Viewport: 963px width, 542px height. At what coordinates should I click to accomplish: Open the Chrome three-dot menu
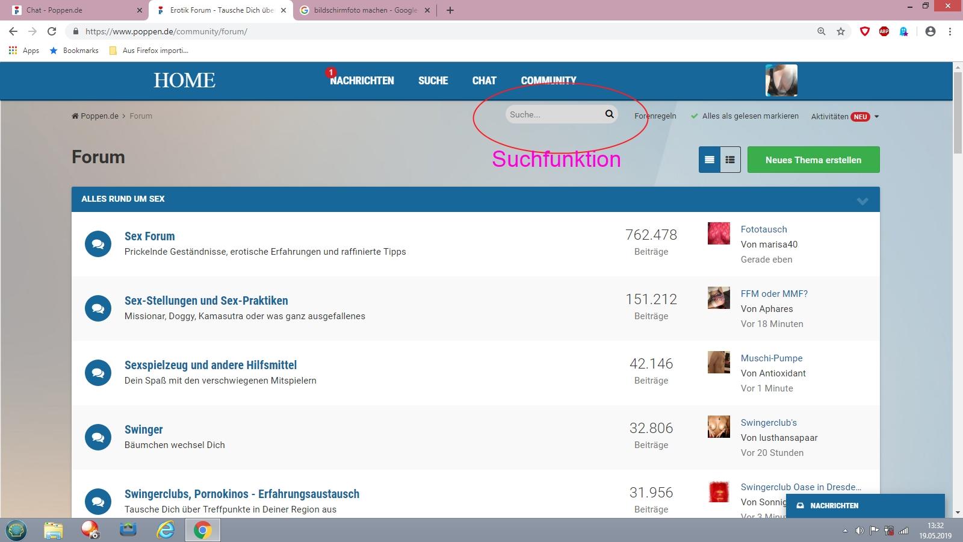coord(950,31)
